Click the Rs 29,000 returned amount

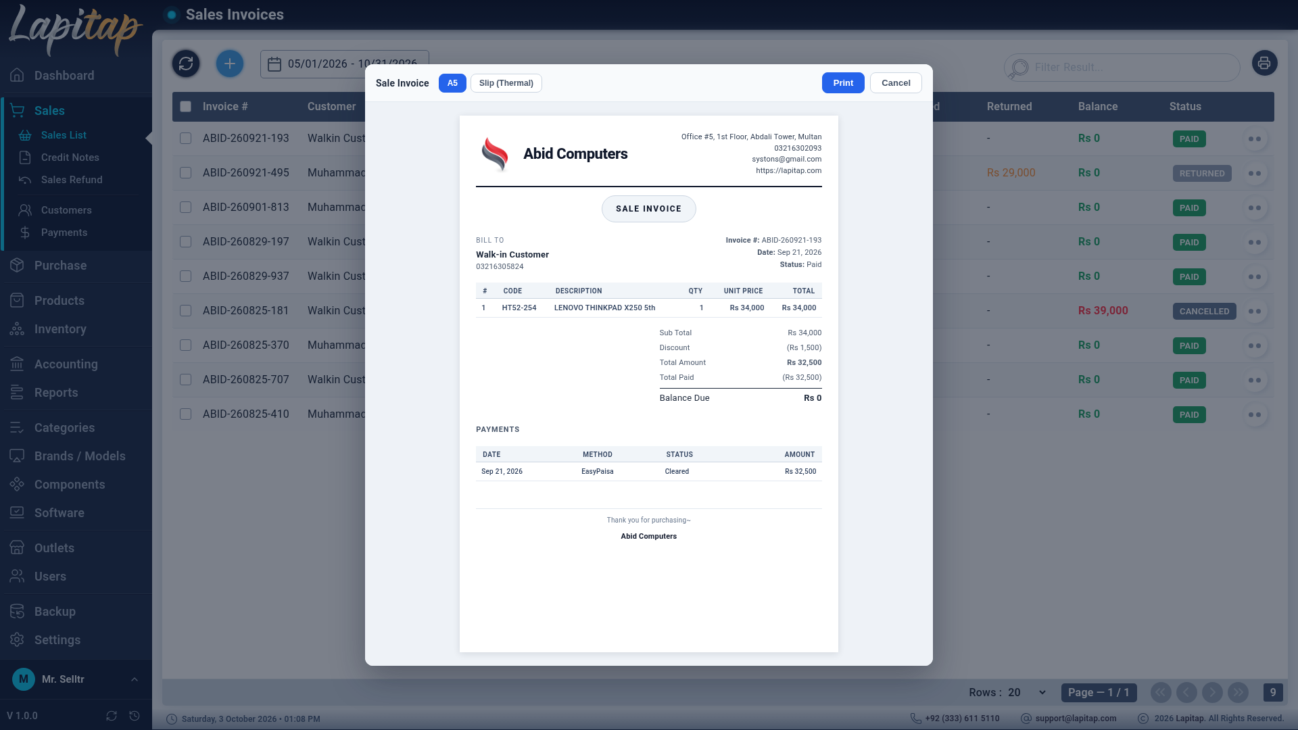1011,172
